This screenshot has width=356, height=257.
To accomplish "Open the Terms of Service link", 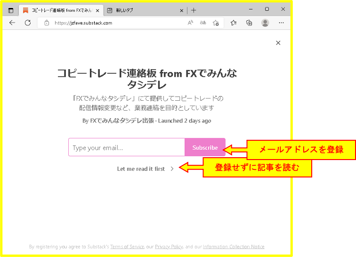I will pyautogui.click(x=127, y=247).
